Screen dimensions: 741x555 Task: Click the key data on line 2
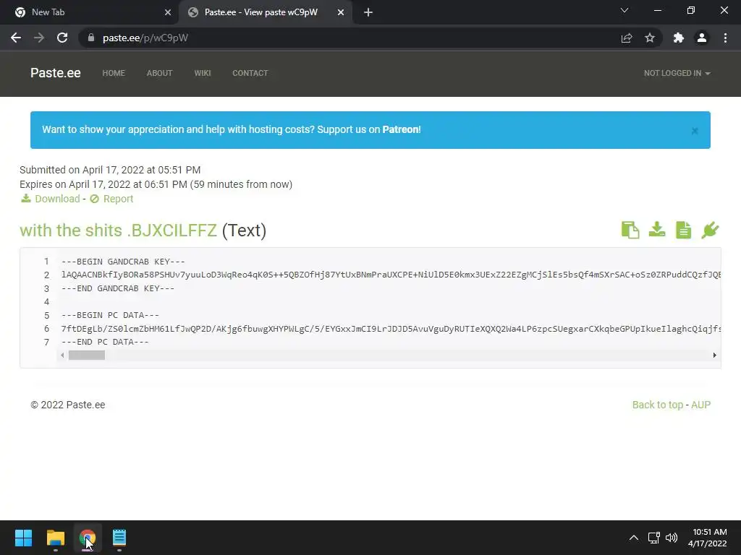[391, 275]
